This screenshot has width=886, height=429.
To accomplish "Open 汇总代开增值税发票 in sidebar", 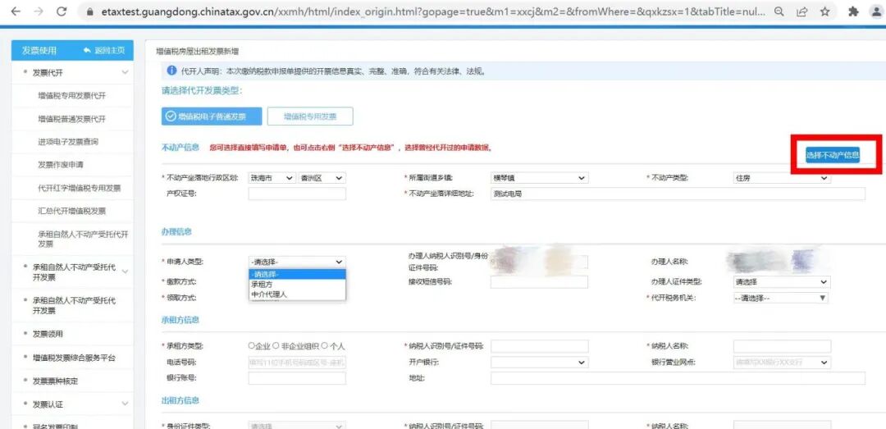I will 71,211.
